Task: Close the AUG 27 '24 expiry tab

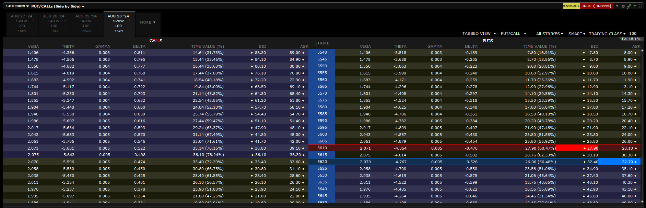Action: coord(33,21)
